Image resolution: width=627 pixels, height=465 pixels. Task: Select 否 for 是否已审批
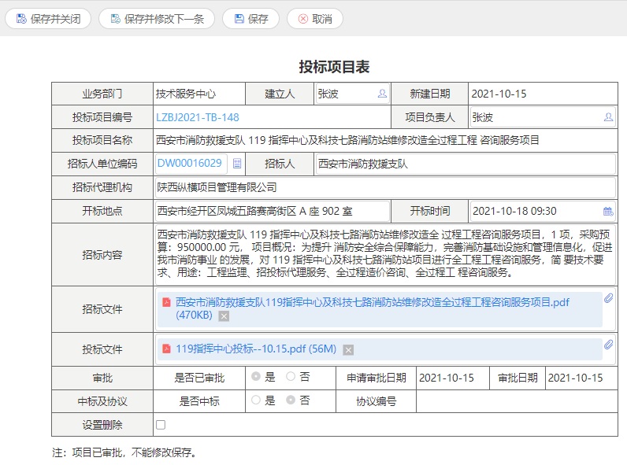(x=291, y=376)
